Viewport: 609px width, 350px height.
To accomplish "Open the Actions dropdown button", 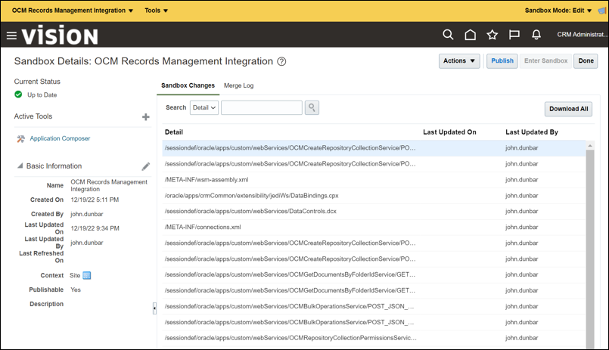I will (459, 61).
